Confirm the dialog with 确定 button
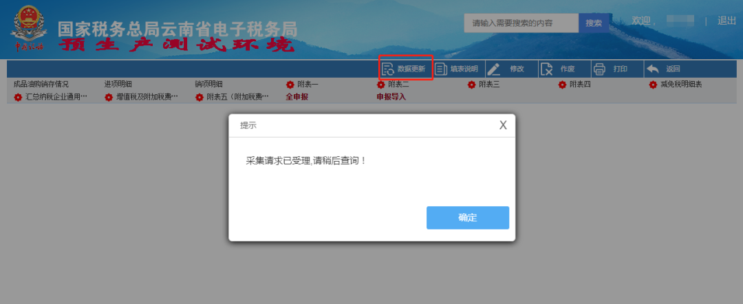This screenshot has width=743, height=304. tap(468, 218)
